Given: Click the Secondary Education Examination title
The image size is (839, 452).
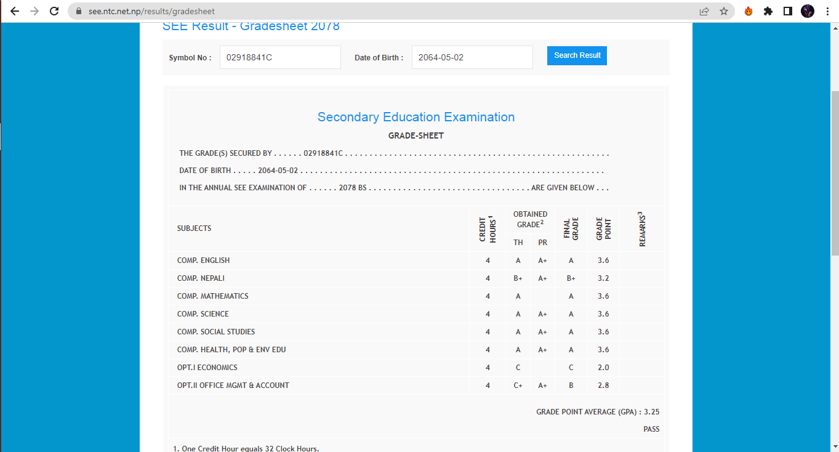Looking at the screenshot, I should click(416, 117).
